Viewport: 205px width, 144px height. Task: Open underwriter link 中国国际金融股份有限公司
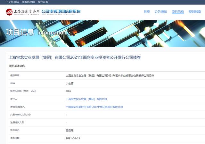(81, 107)
